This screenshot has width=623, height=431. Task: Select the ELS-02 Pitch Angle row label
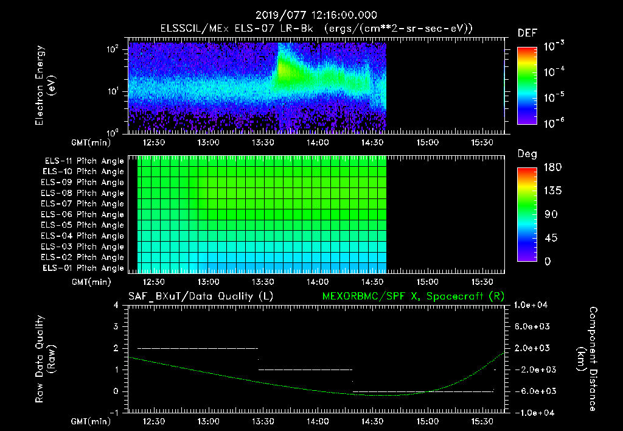[x=82, y=258]
